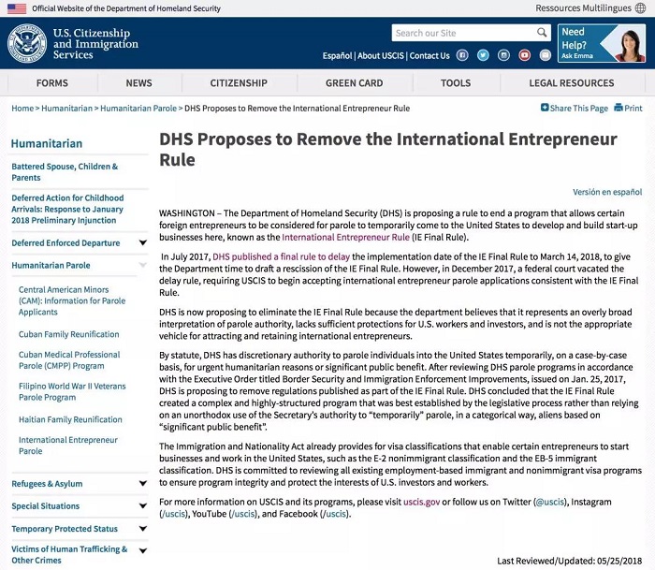Go to Home breadcrumb

(22, 109)
